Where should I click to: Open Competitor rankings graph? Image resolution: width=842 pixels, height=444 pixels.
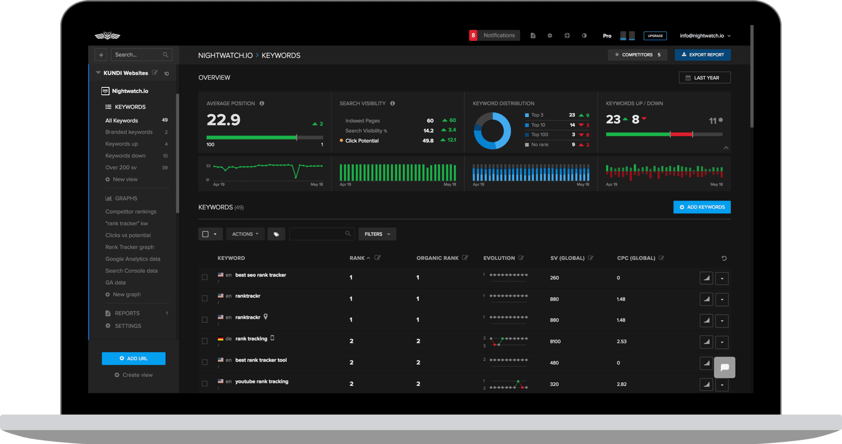coord(131,212)
